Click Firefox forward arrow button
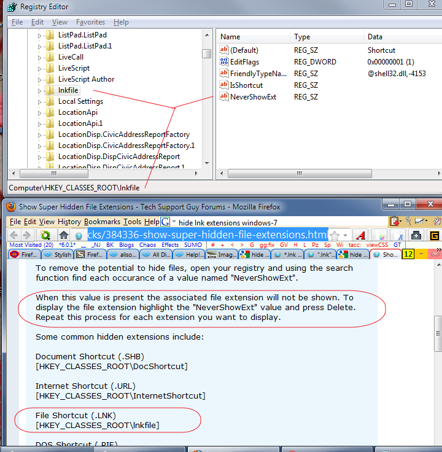Image resolution: width=442 pixels, height=452 pixels. click(27, 235)
